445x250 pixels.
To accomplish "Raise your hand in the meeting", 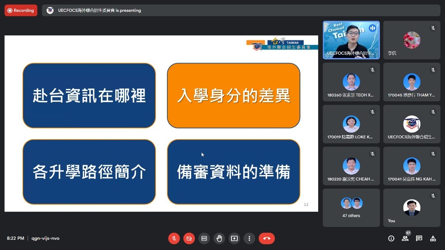I will click(x=219, y=238).
